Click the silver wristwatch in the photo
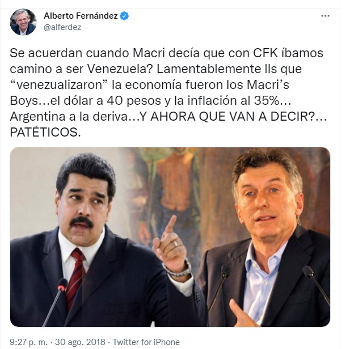This screenshot has height=349, width=350. point(179,269)
